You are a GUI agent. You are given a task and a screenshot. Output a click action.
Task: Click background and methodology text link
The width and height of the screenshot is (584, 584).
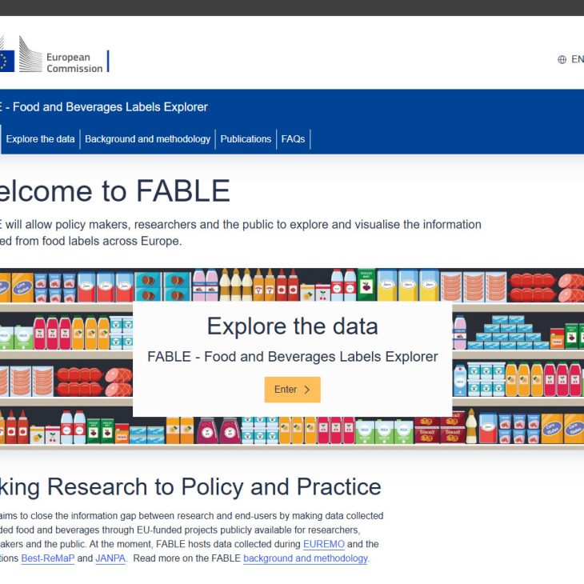click(305, 558)
